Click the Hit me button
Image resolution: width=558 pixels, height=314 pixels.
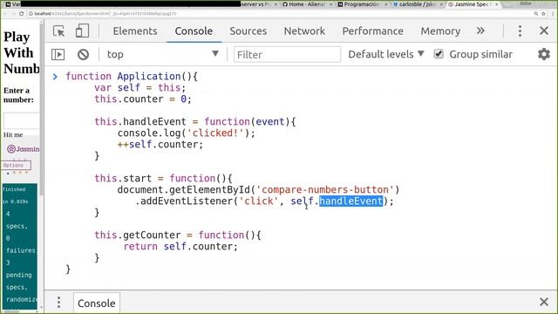(x=13, y=135)
